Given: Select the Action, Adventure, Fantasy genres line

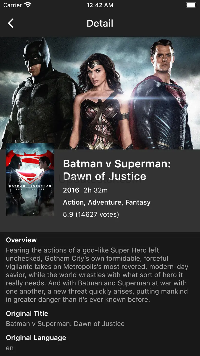Looking at the screenshot, I should pos(107,202).
